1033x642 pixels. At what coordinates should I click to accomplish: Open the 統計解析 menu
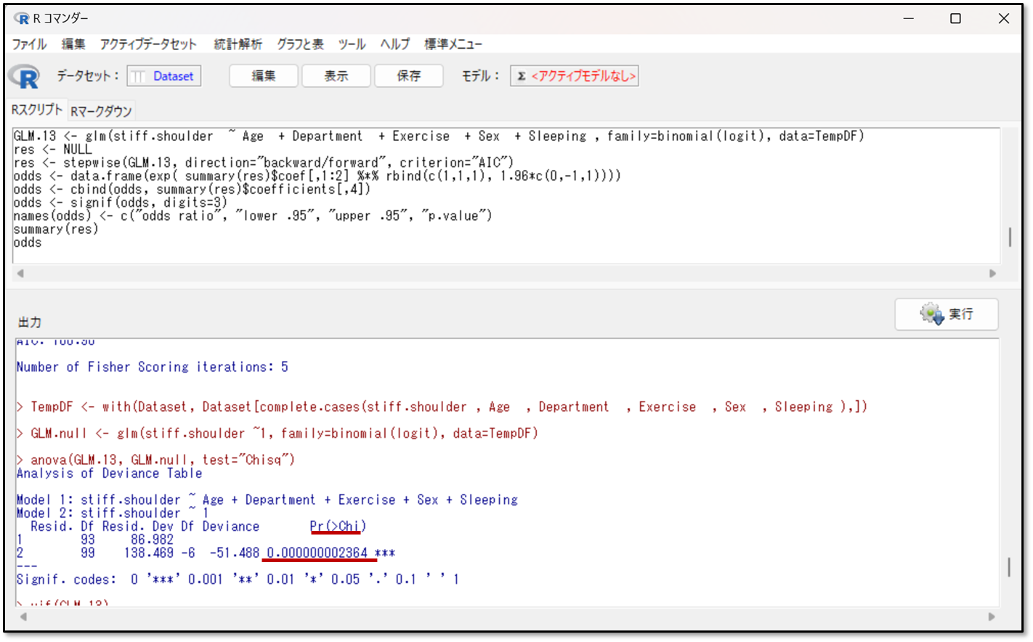[238, 44]
